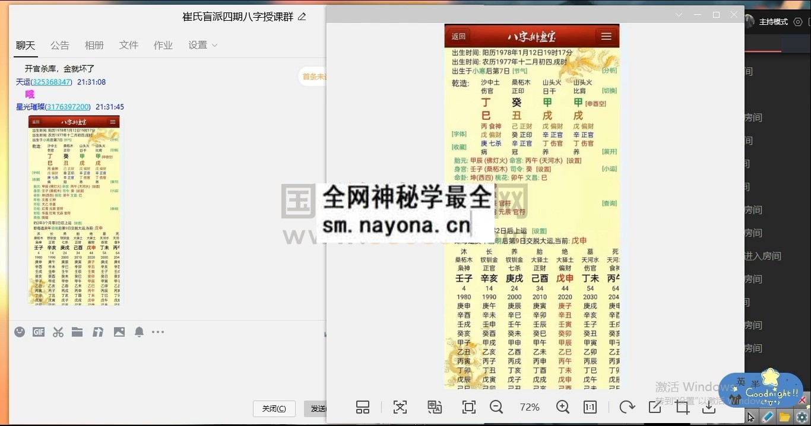Open the yellow folder icon in bottom-right tray
This screenshot has width=811, height=426.
(x=785, y=418)
